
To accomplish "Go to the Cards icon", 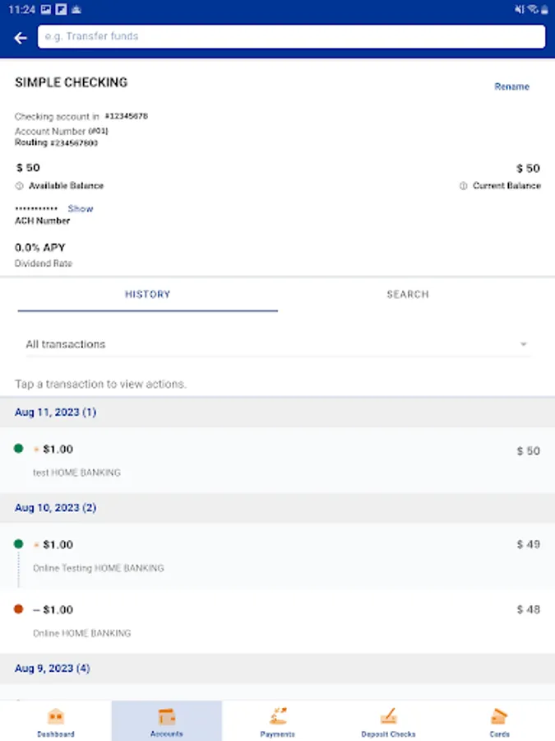I will (x=499, y=716).
